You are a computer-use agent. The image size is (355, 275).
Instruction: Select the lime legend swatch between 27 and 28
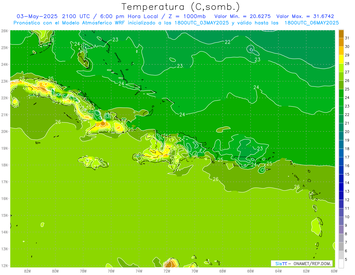[x=341, y=68]
